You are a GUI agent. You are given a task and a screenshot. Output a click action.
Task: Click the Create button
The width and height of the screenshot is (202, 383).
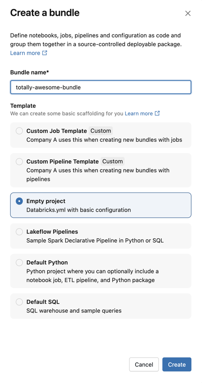click(177, 364)
